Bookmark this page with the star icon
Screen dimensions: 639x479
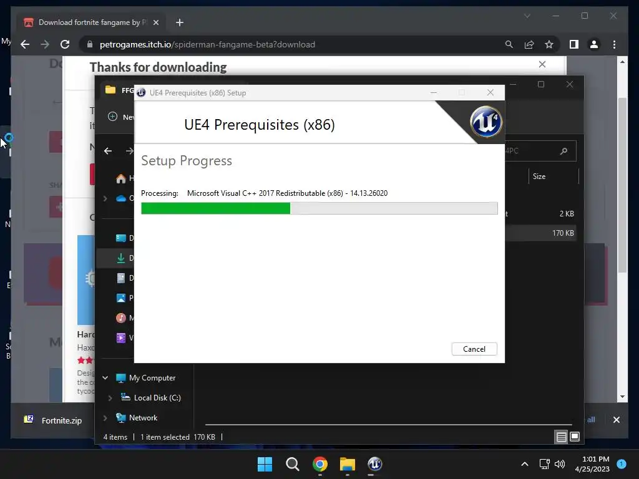pyautogui.click(x=549, y=44)
